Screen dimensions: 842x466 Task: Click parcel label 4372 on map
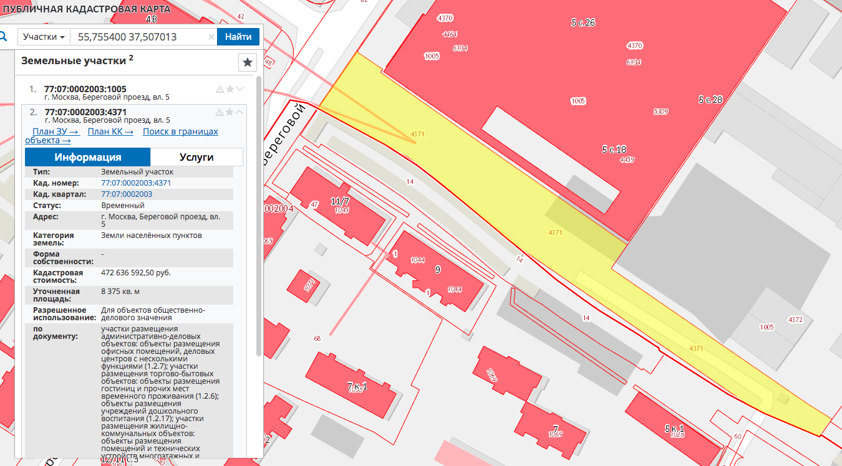(x=795, y=320)
